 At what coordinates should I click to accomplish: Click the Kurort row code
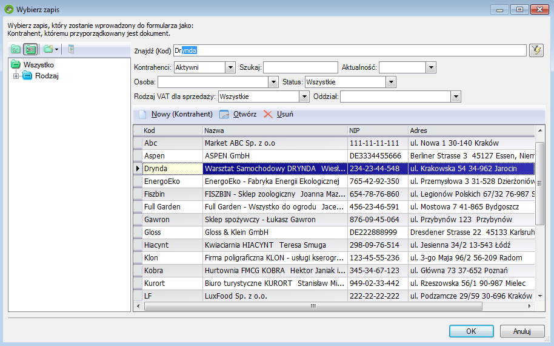172,283
